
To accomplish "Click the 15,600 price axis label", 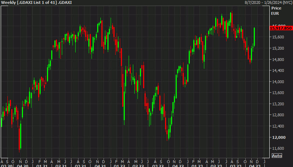I will point(278,37).
